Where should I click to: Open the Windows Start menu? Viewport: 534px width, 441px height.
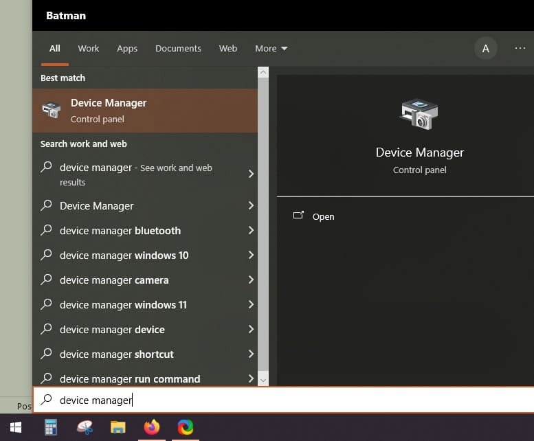click(16, 427)
